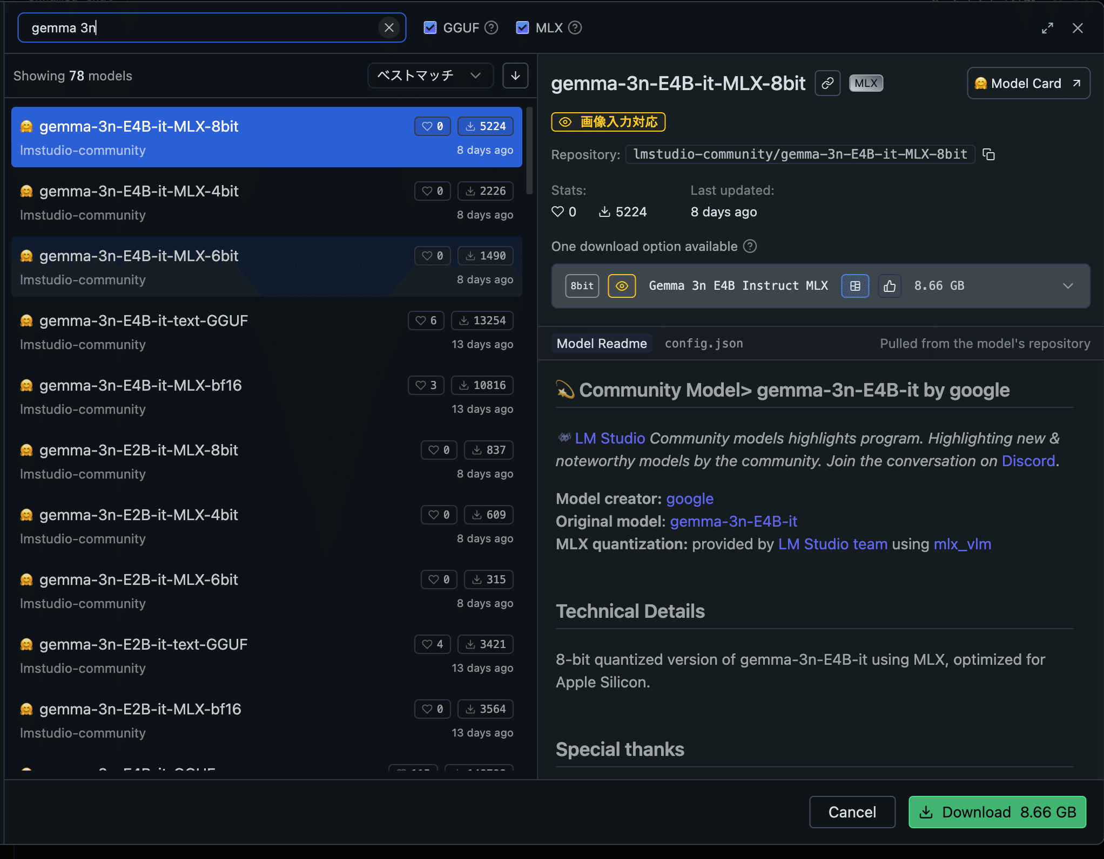This screenshot has width=1104, height=859.
Task: Click the grid icon on download option
Action: 855,286
